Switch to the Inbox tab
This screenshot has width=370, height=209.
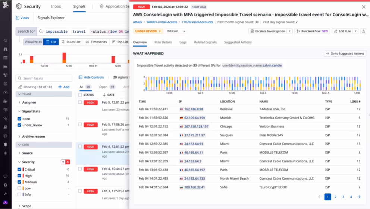(56, 6)
